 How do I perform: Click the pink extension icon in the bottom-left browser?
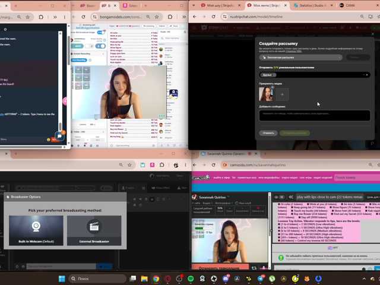152,165
